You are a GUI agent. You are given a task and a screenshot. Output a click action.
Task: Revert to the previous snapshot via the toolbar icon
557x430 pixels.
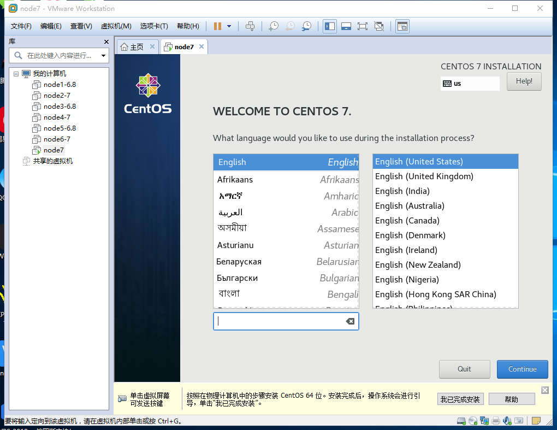point(290,26)
